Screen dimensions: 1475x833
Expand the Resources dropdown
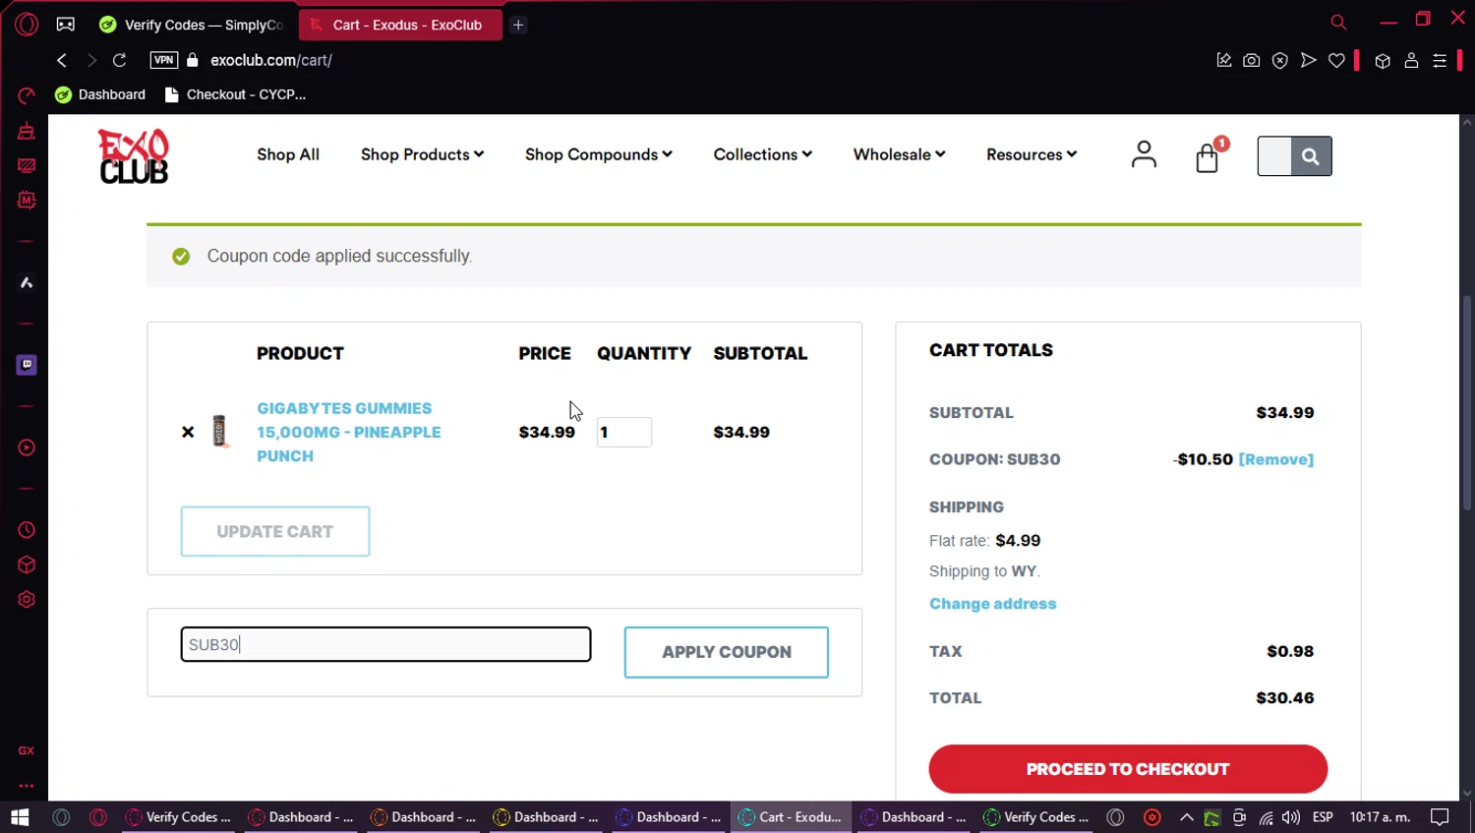pos(1032,154)
